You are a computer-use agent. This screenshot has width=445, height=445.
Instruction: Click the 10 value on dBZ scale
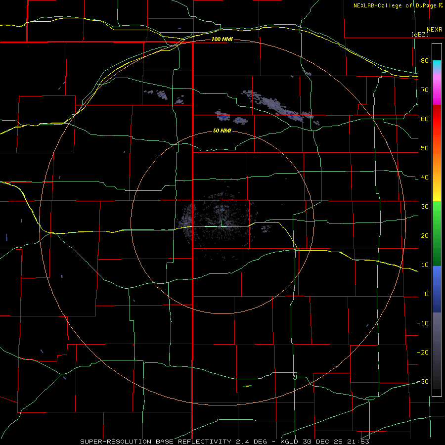425,266
